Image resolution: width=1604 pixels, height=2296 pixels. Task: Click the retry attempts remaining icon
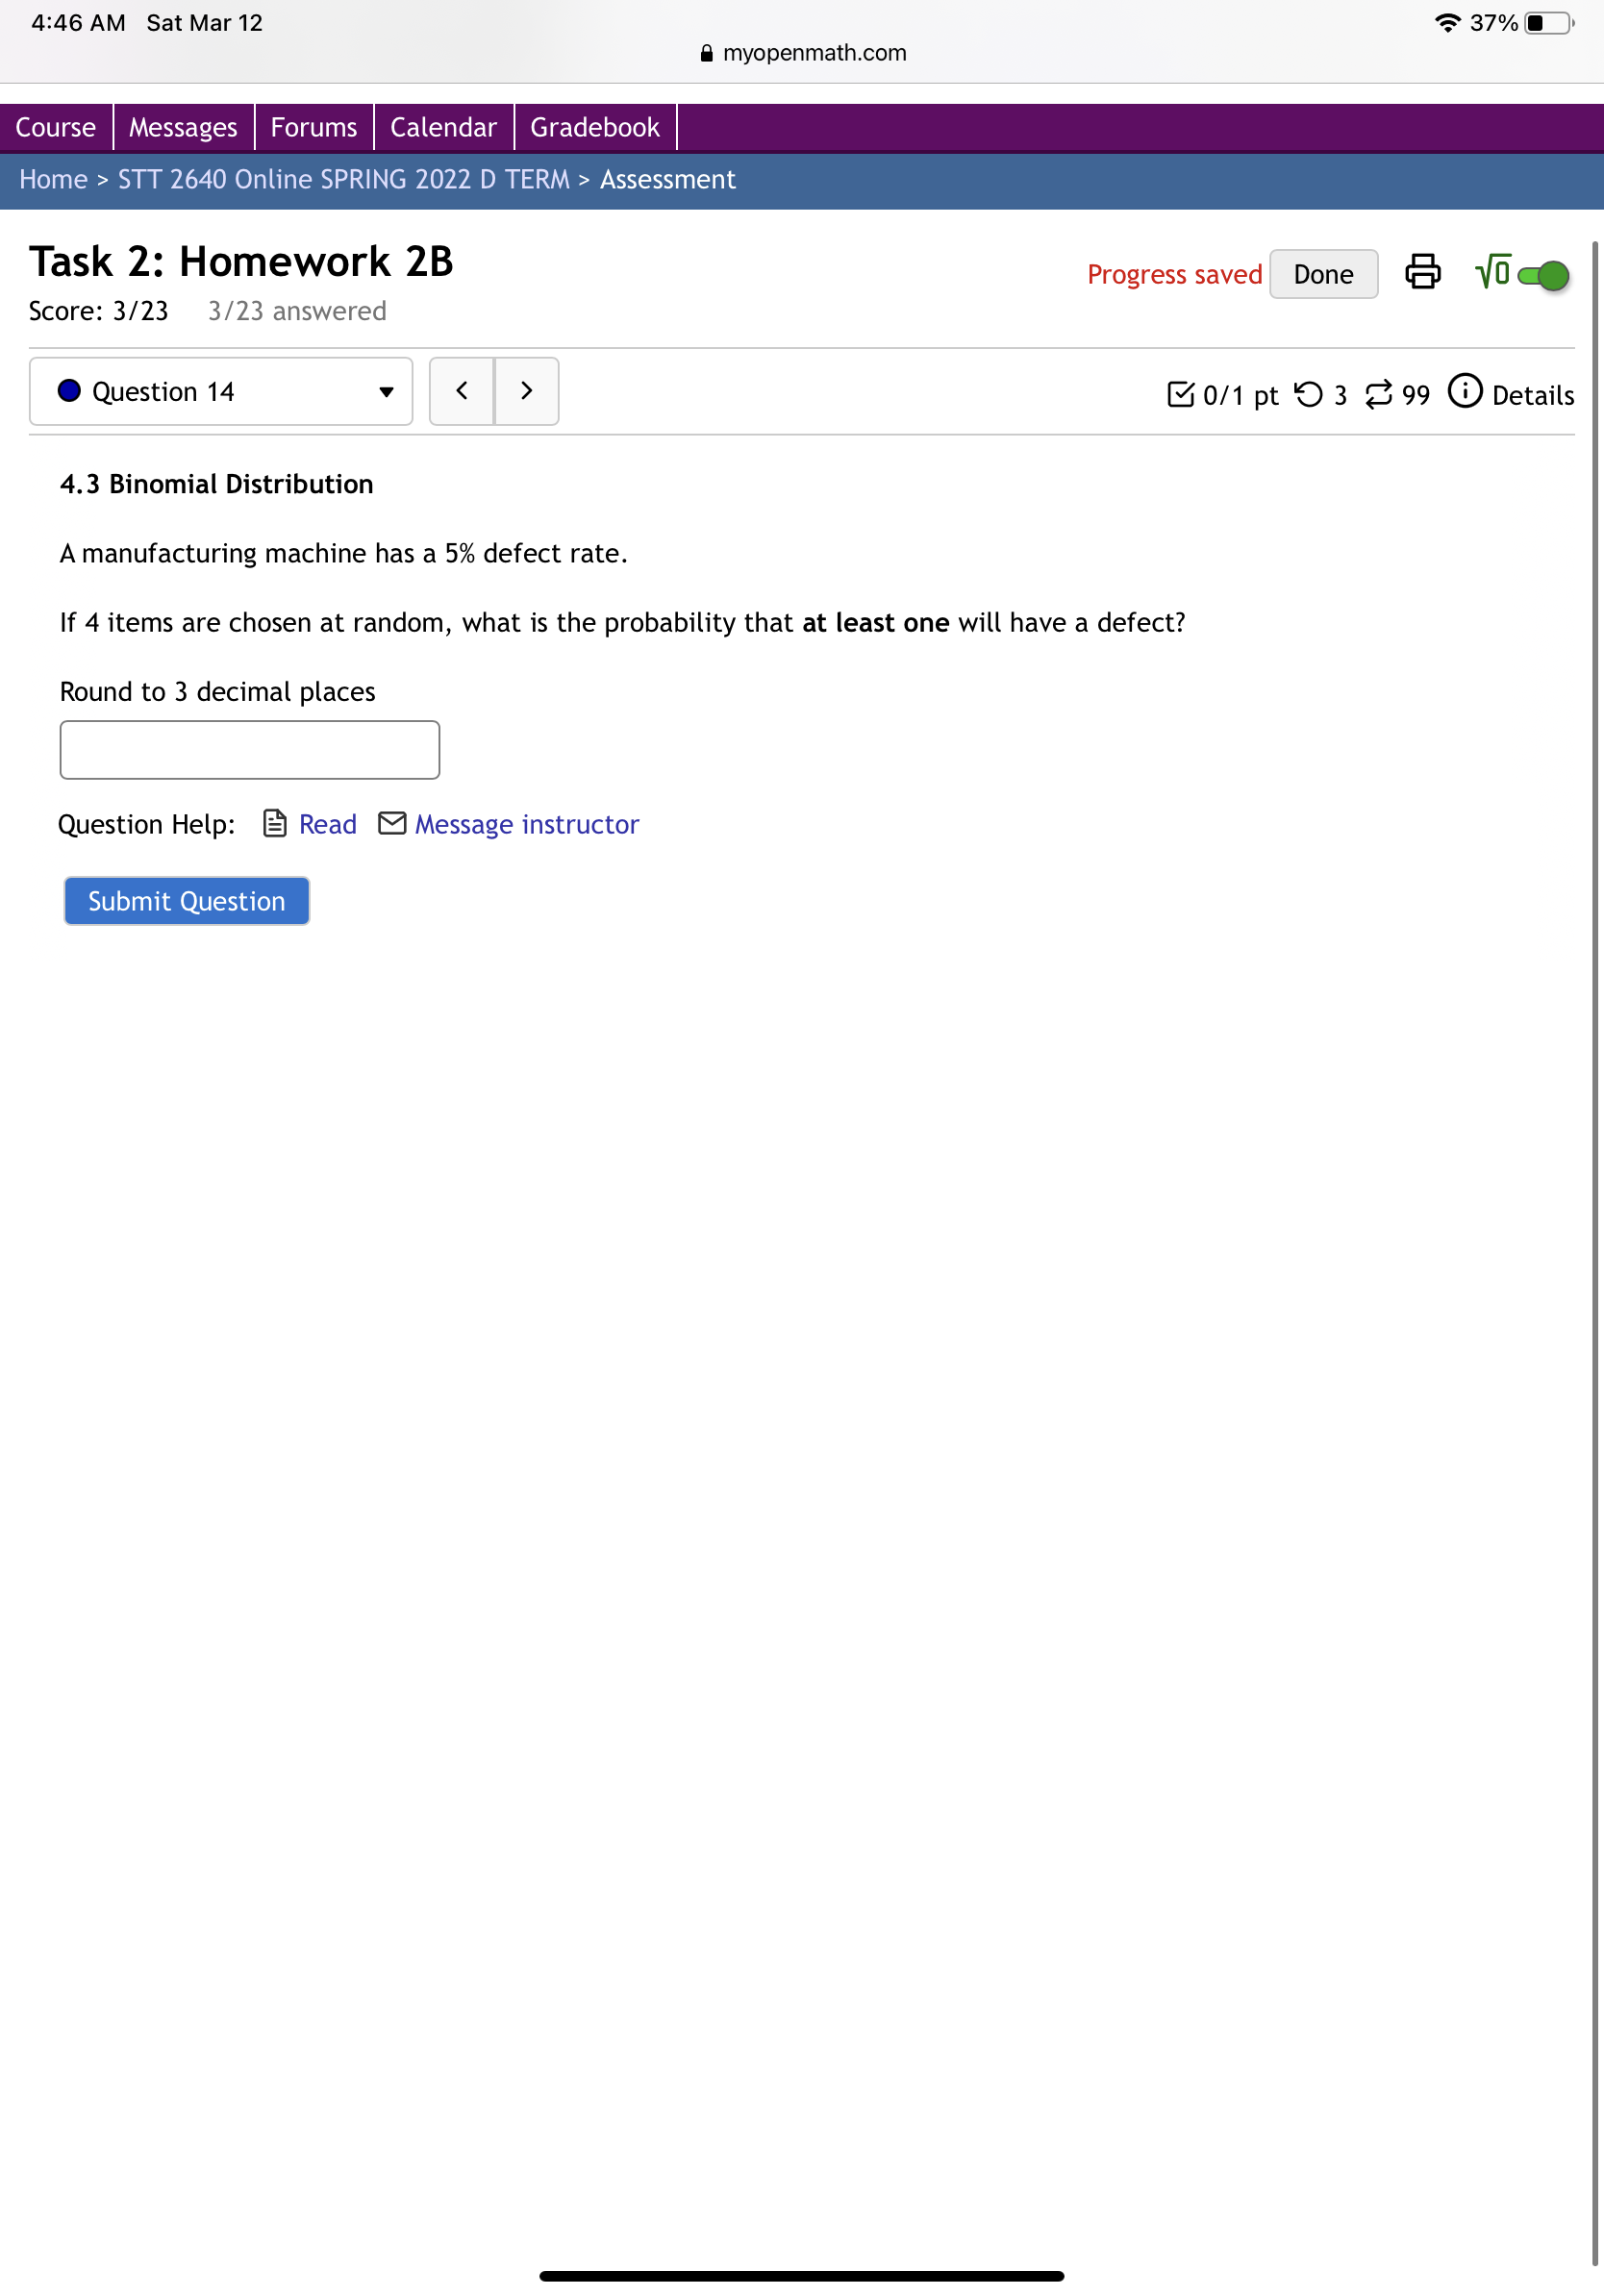coord(1308,395)
